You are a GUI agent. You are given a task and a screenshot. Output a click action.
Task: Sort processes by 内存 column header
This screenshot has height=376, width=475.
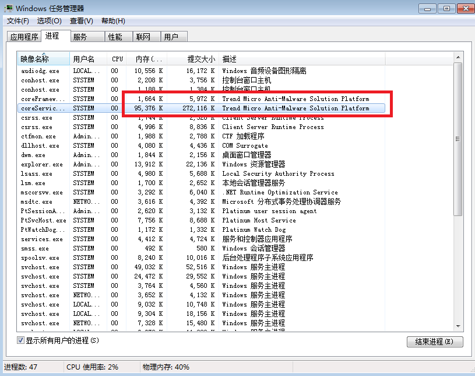point(147,59)
